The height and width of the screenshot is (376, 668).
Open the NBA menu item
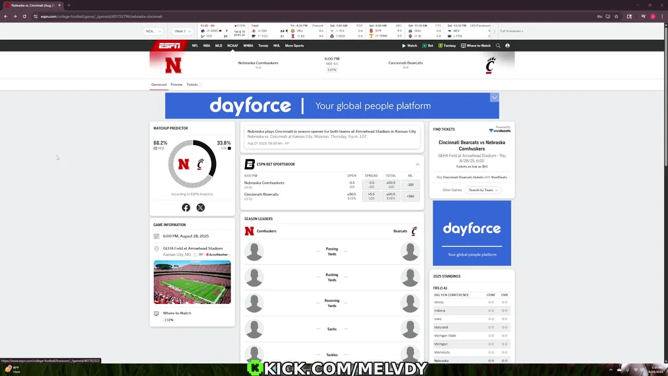(x=207, y=45)
